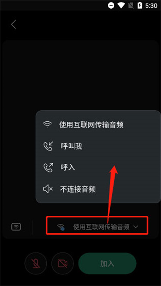Click the Wi-Fi audio icon in the red-boxed selector
This screenshot has height=286, width=161.
point(61,227)
